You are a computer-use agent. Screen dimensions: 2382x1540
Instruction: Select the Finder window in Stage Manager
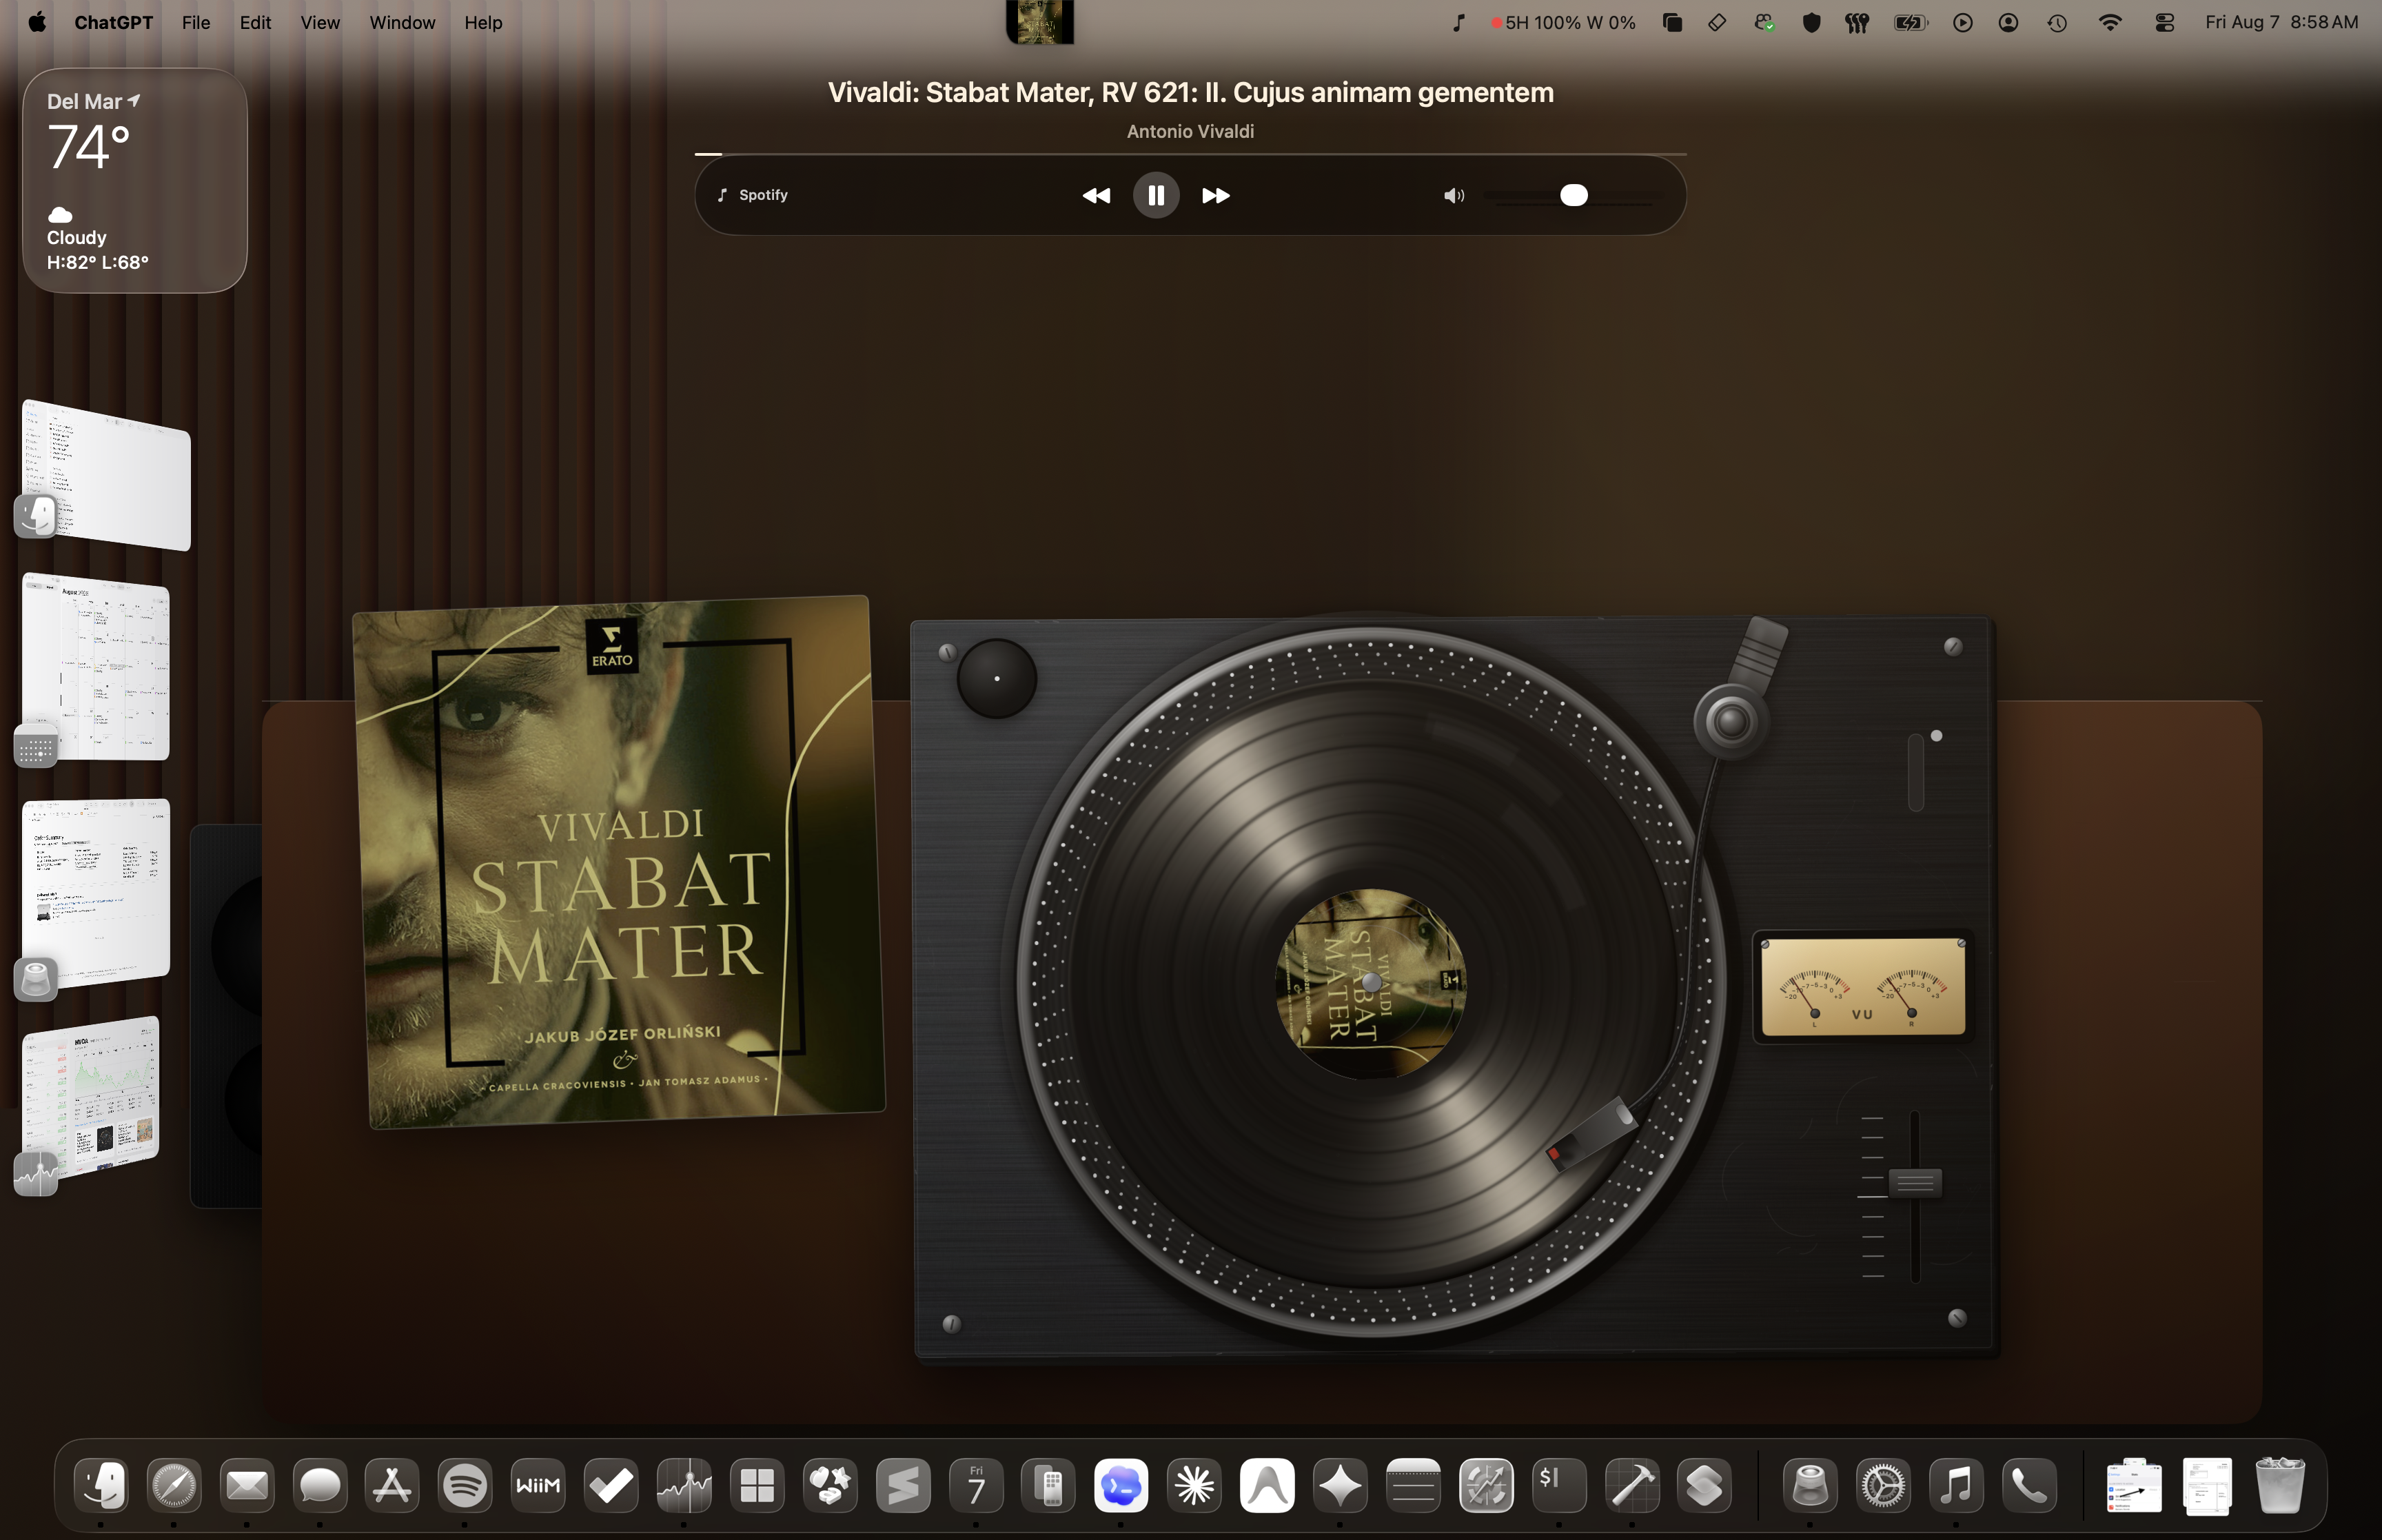106,474
